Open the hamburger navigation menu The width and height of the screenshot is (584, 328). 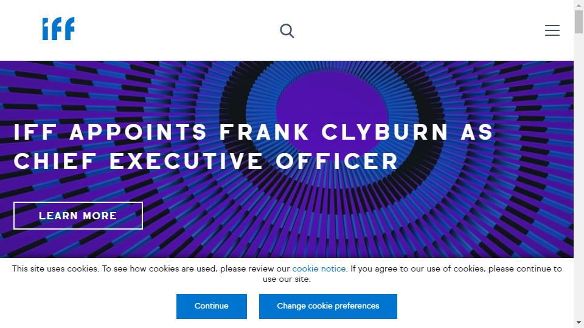coord(552,30)
